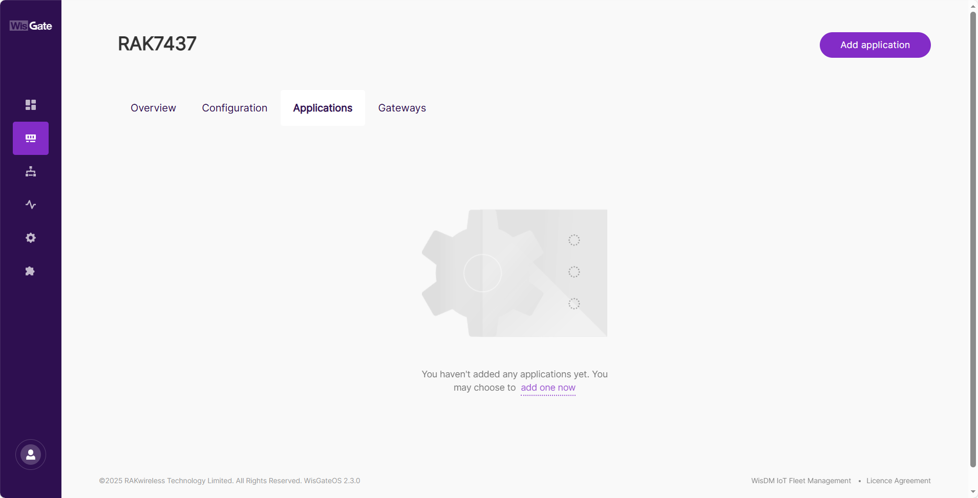The height and width of the screenshot is (498, 978).
Task: Open the Licence Agreement link
Action: tap(898, 481)
